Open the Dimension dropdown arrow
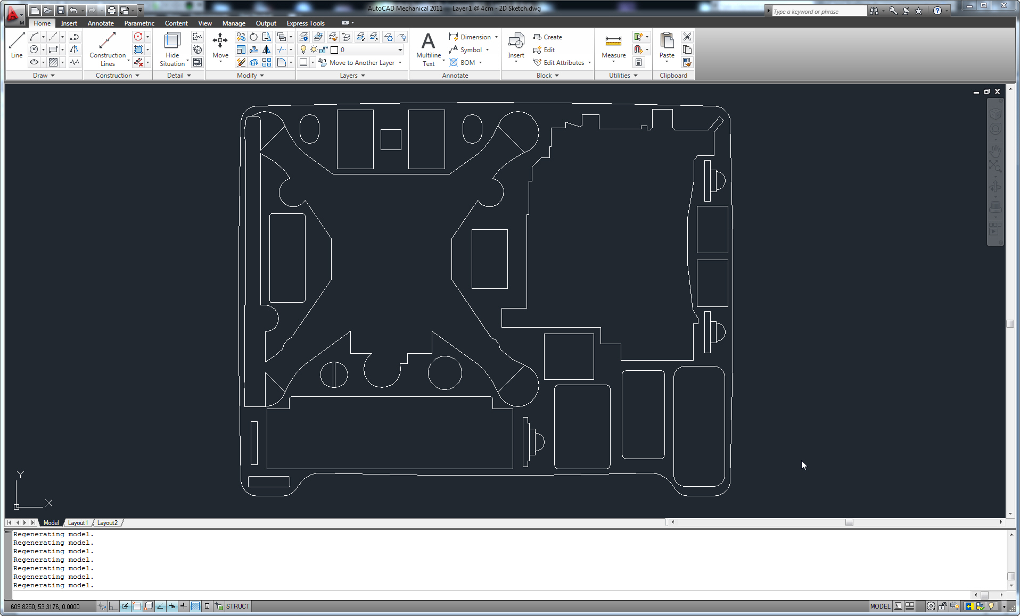 496,37
